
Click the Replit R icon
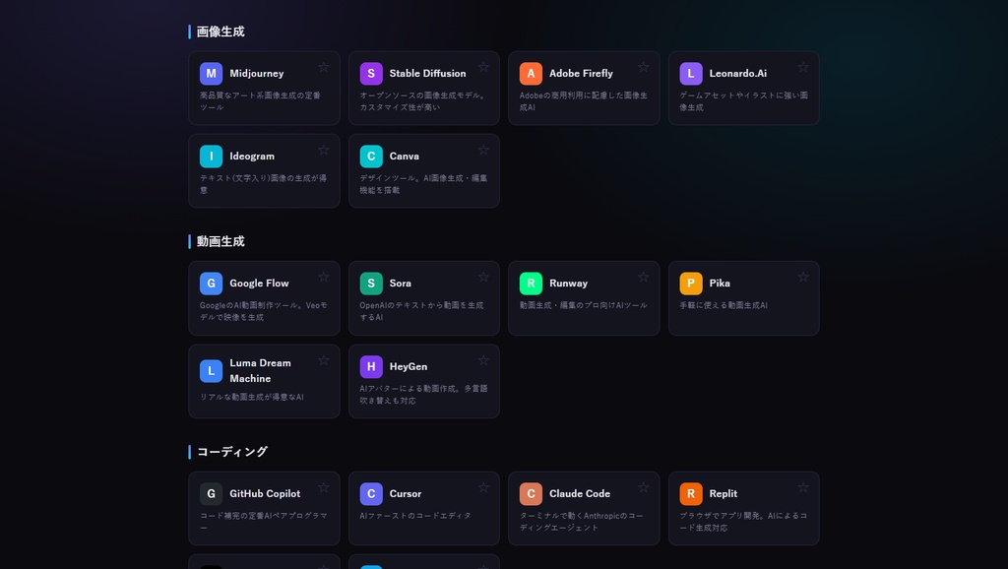point(691,494)
